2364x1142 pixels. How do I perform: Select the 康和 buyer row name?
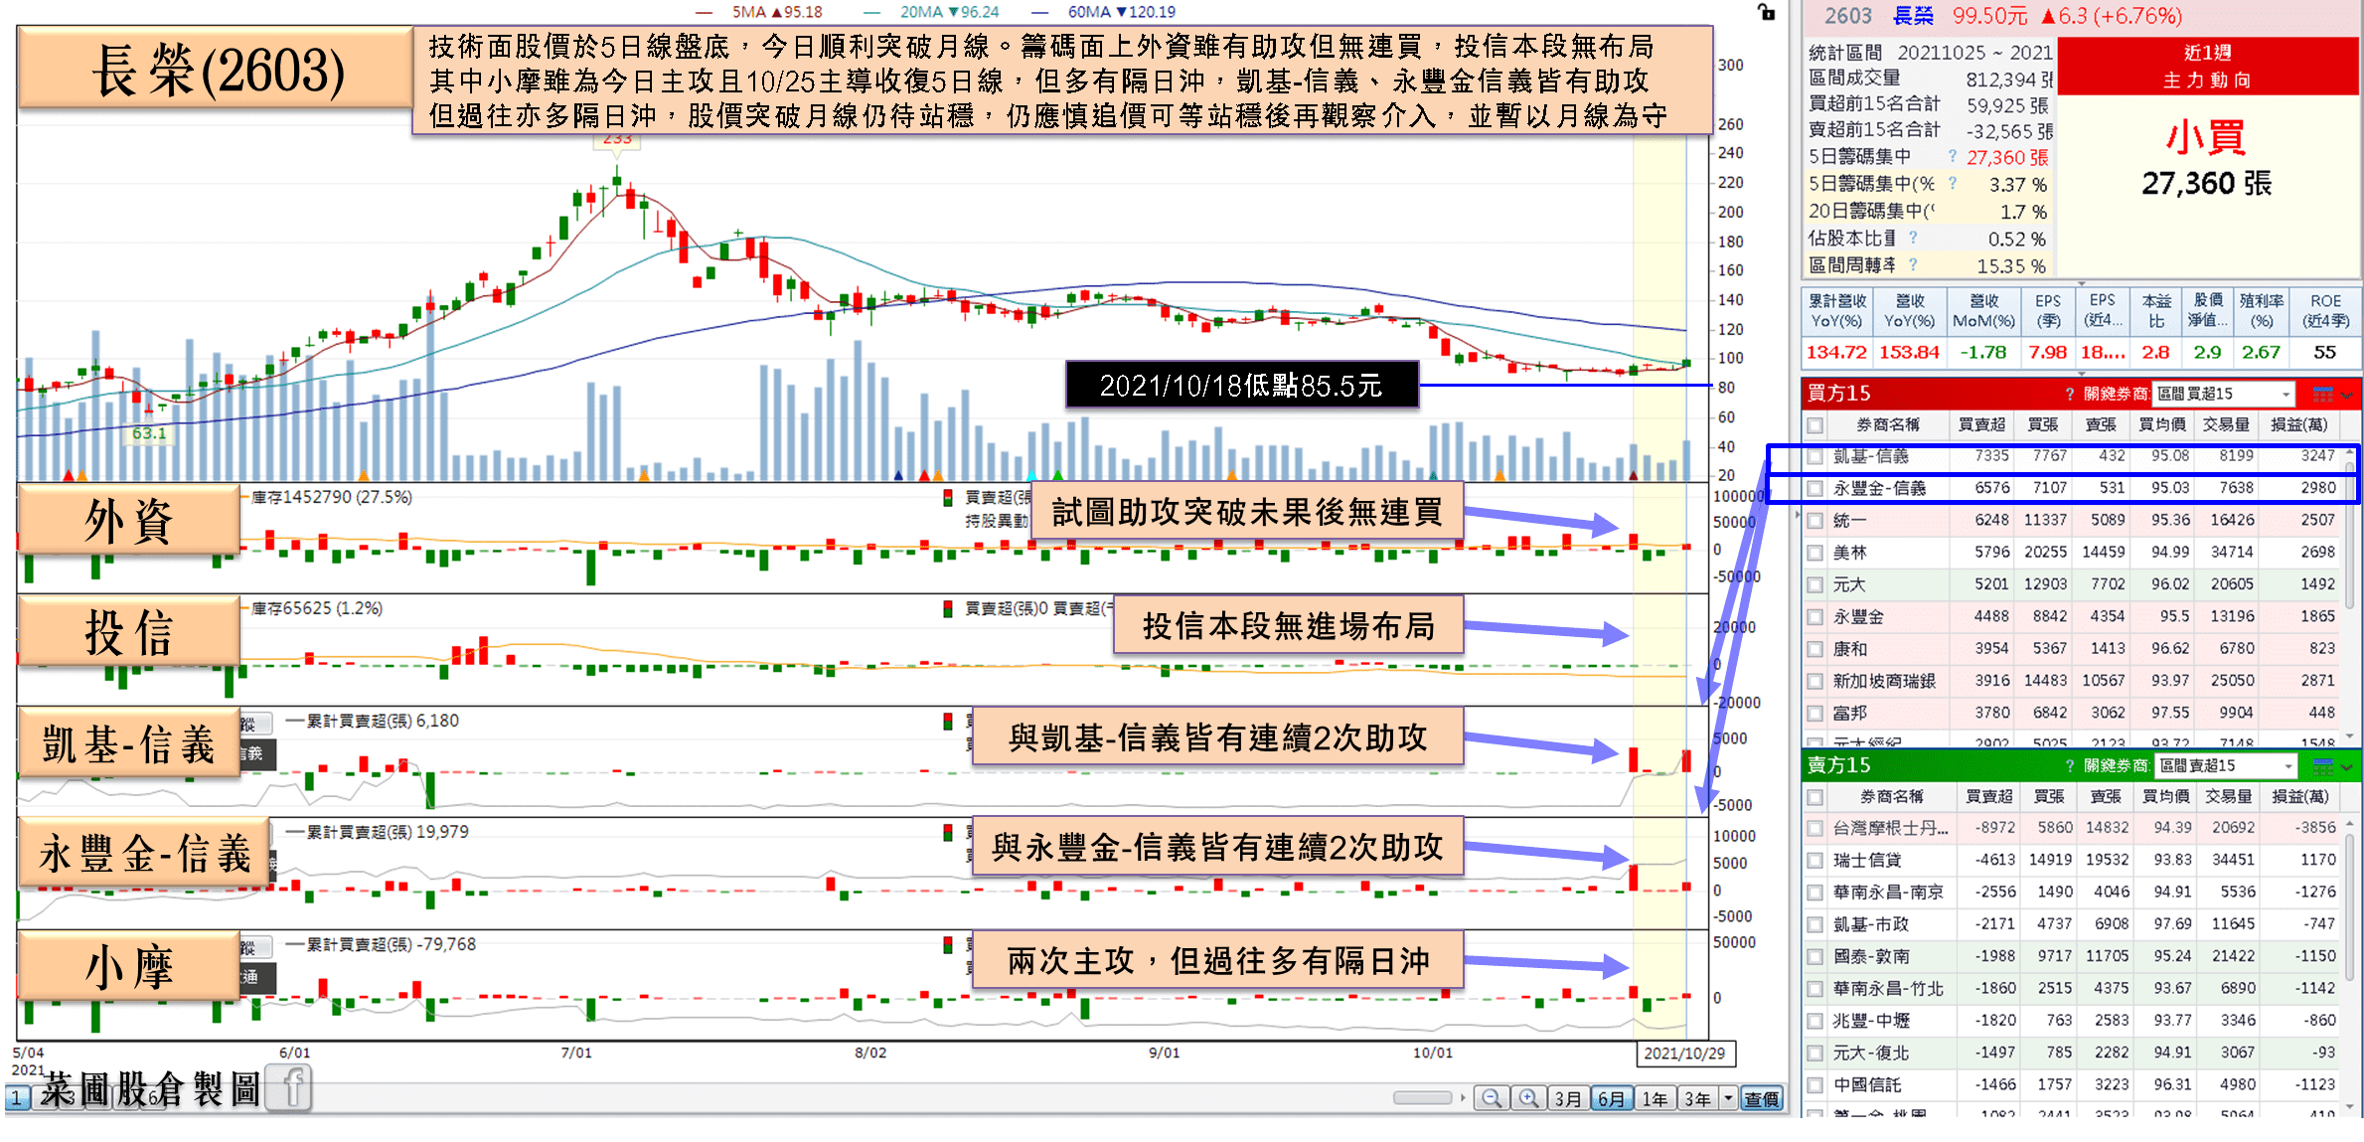(1849, 649)
